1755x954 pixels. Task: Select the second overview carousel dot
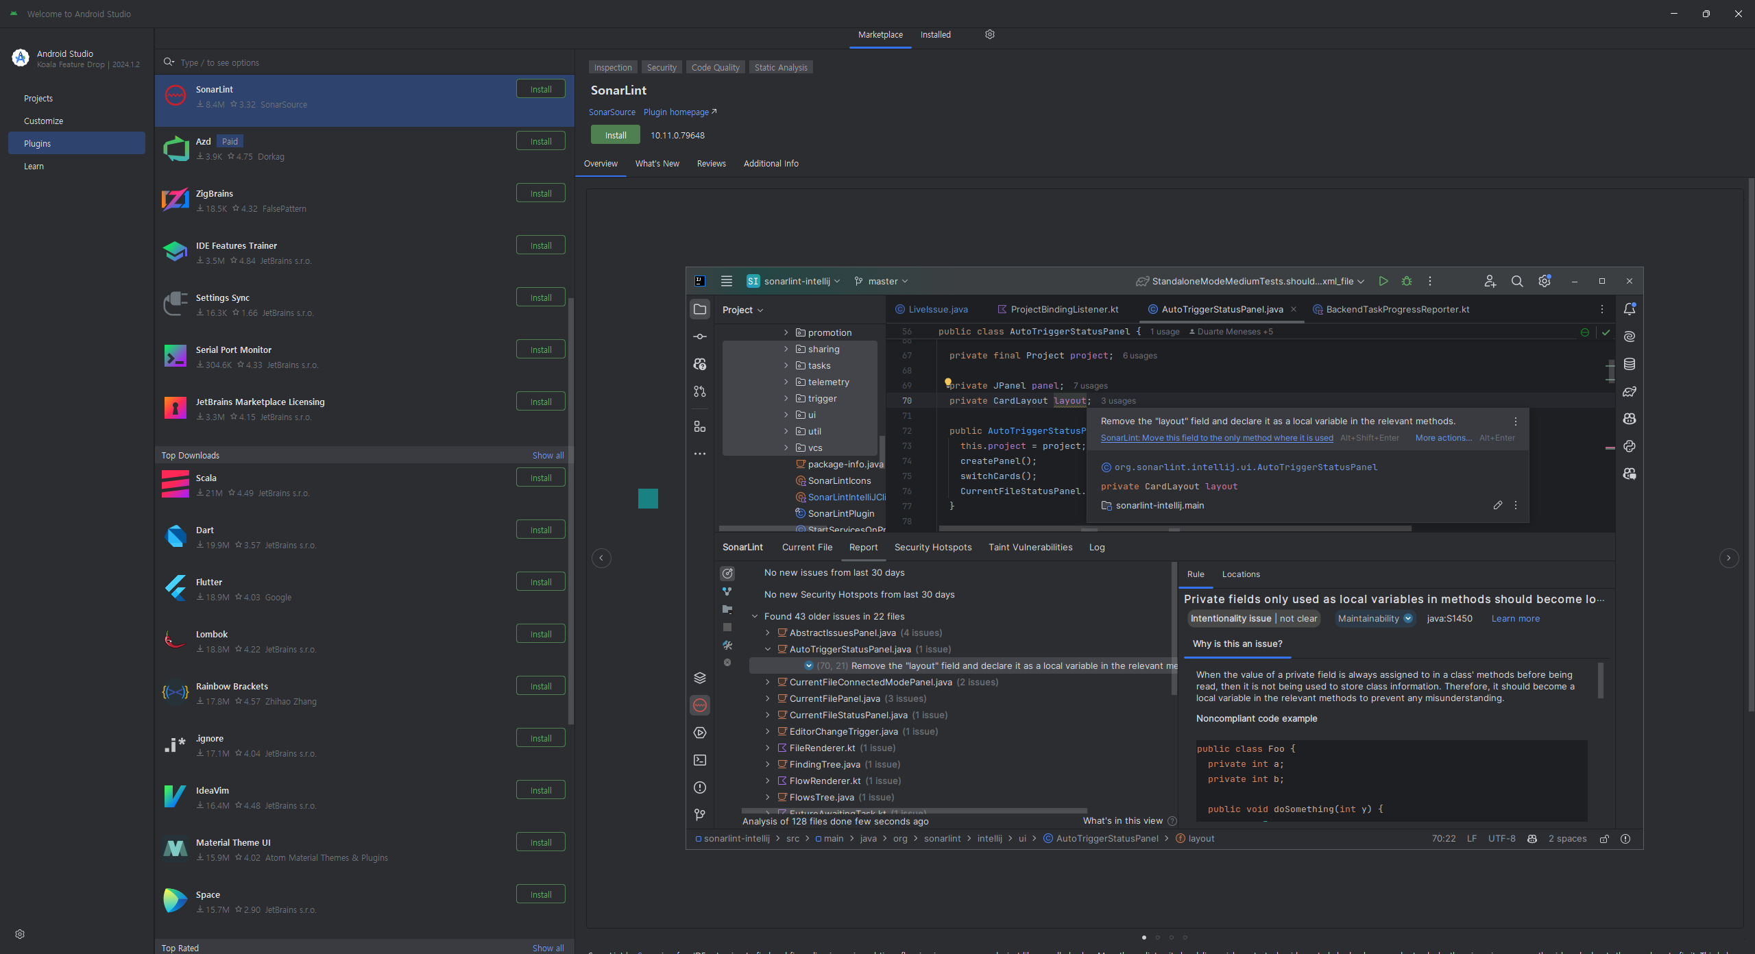click(x=1159, y=938)
